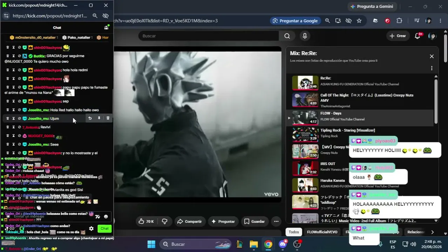Open Windows Start menu
This screenshot has width=448, height=252.
pyautogui.click(x=151, y=244)
